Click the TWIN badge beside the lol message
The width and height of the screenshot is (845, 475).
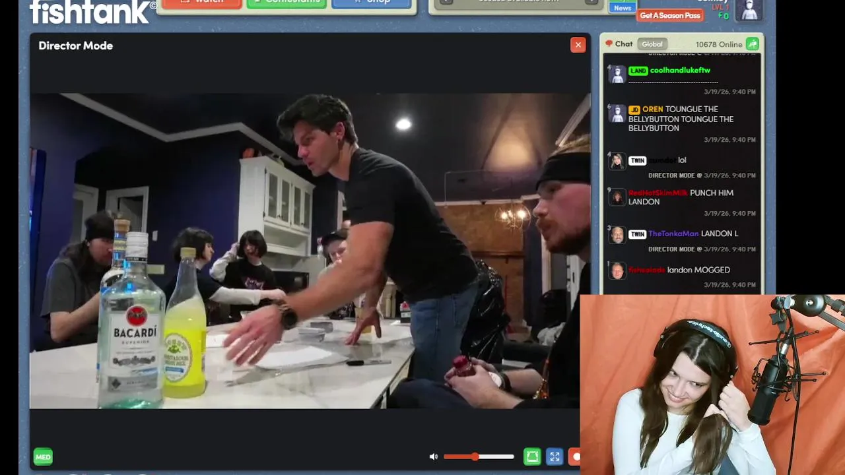[x=637, y=160]
